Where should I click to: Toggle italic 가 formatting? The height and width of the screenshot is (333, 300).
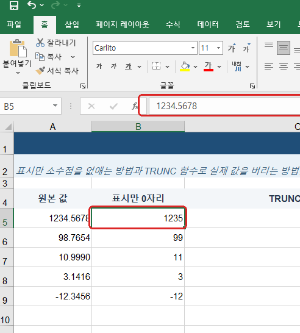[x=113, y=66]
